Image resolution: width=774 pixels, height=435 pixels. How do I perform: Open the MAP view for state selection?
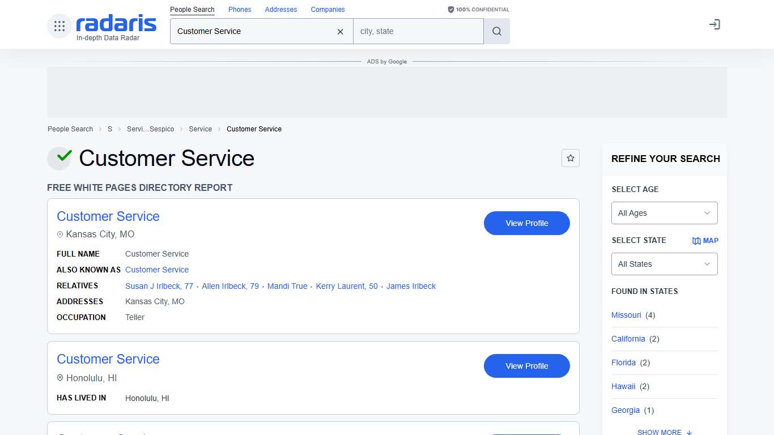pyautogui.click(x=705, y=240)
